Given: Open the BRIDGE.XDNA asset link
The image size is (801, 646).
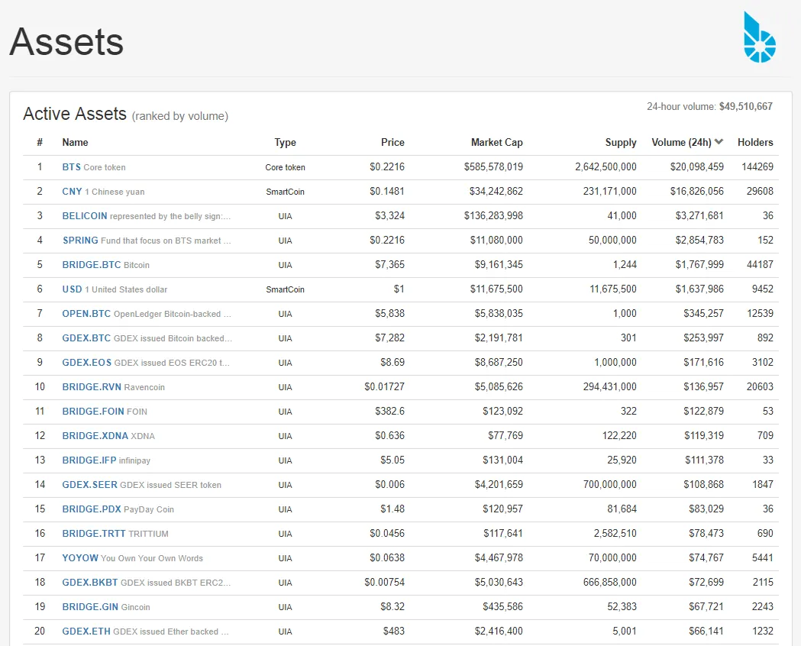Looking at the screenshot, I should click(x=95, y=436).
